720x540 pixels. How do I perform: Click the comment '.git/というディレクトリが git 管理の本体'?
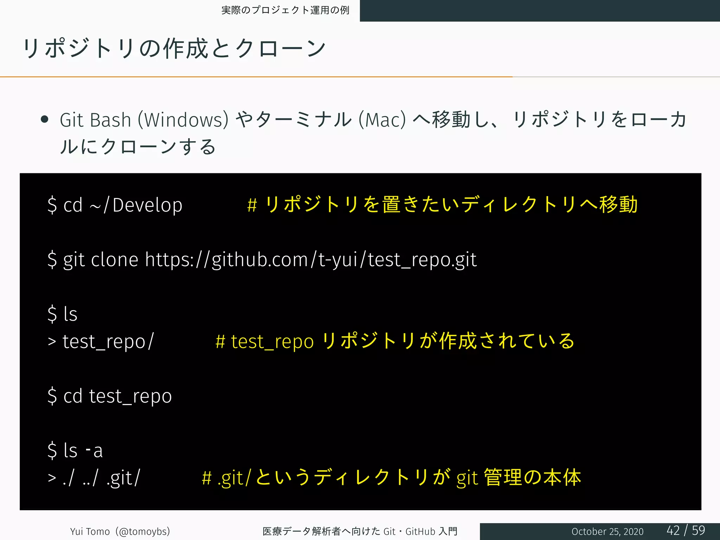[x=392, y=478]
